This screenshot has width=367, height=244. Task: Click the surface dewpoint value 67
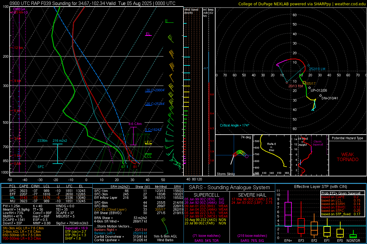coord(123,167)
